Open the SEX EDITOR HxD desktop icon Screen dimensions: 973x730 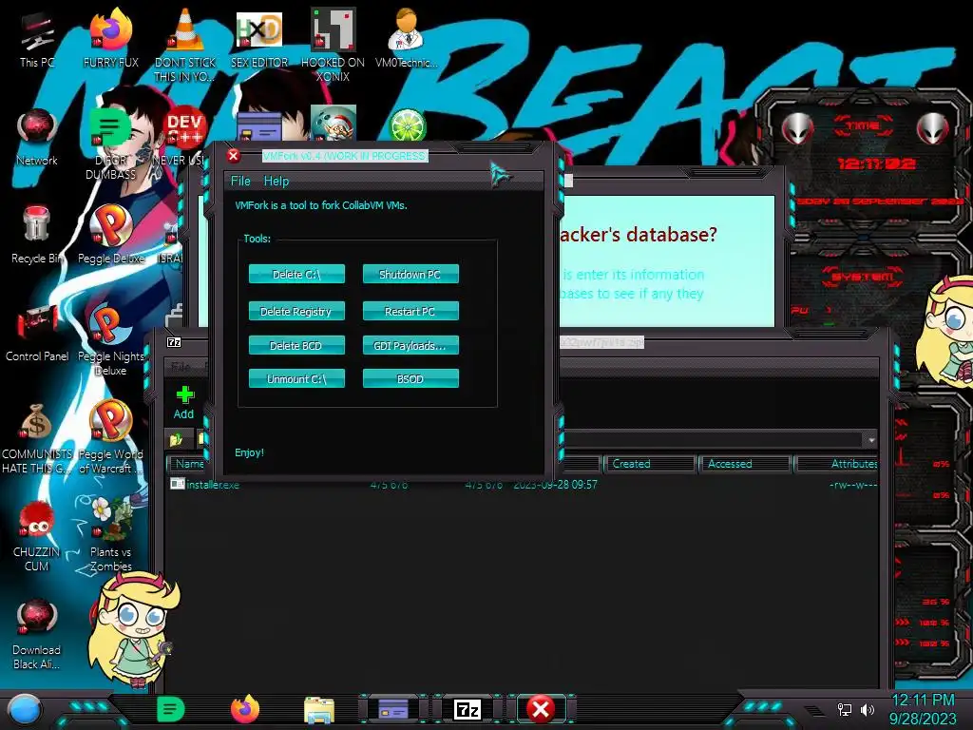259,37
